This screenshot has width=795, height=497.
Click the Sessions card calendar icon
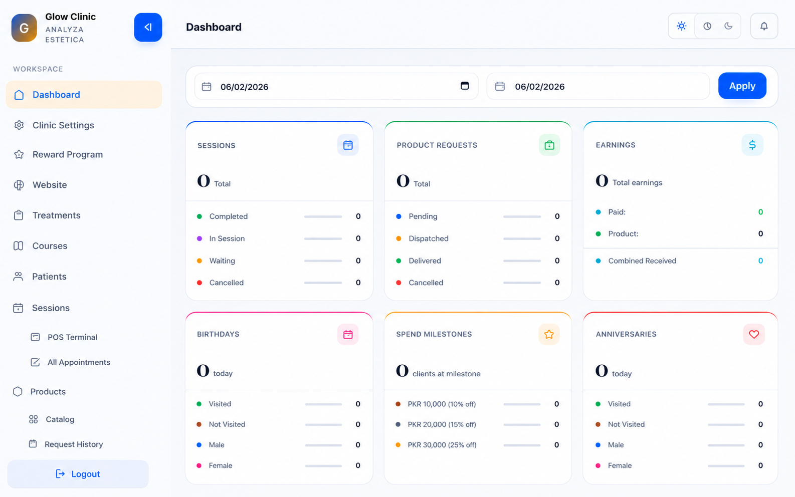click(x=348, y=145)
